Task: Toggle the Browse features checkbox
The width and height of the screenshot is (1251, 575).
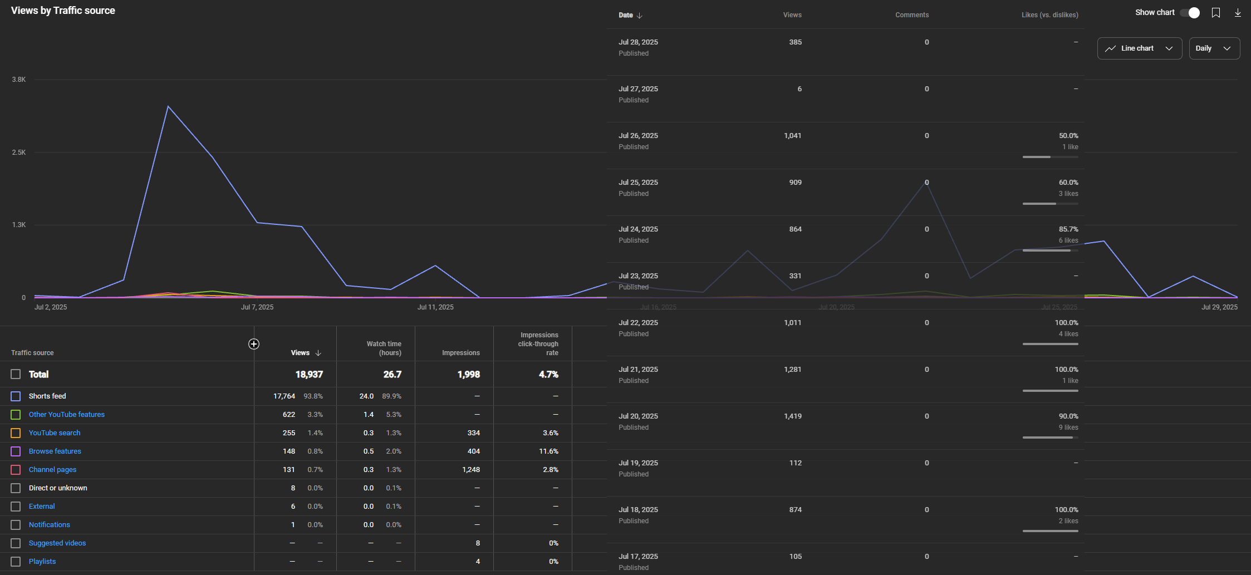Action: pos(16,451)
